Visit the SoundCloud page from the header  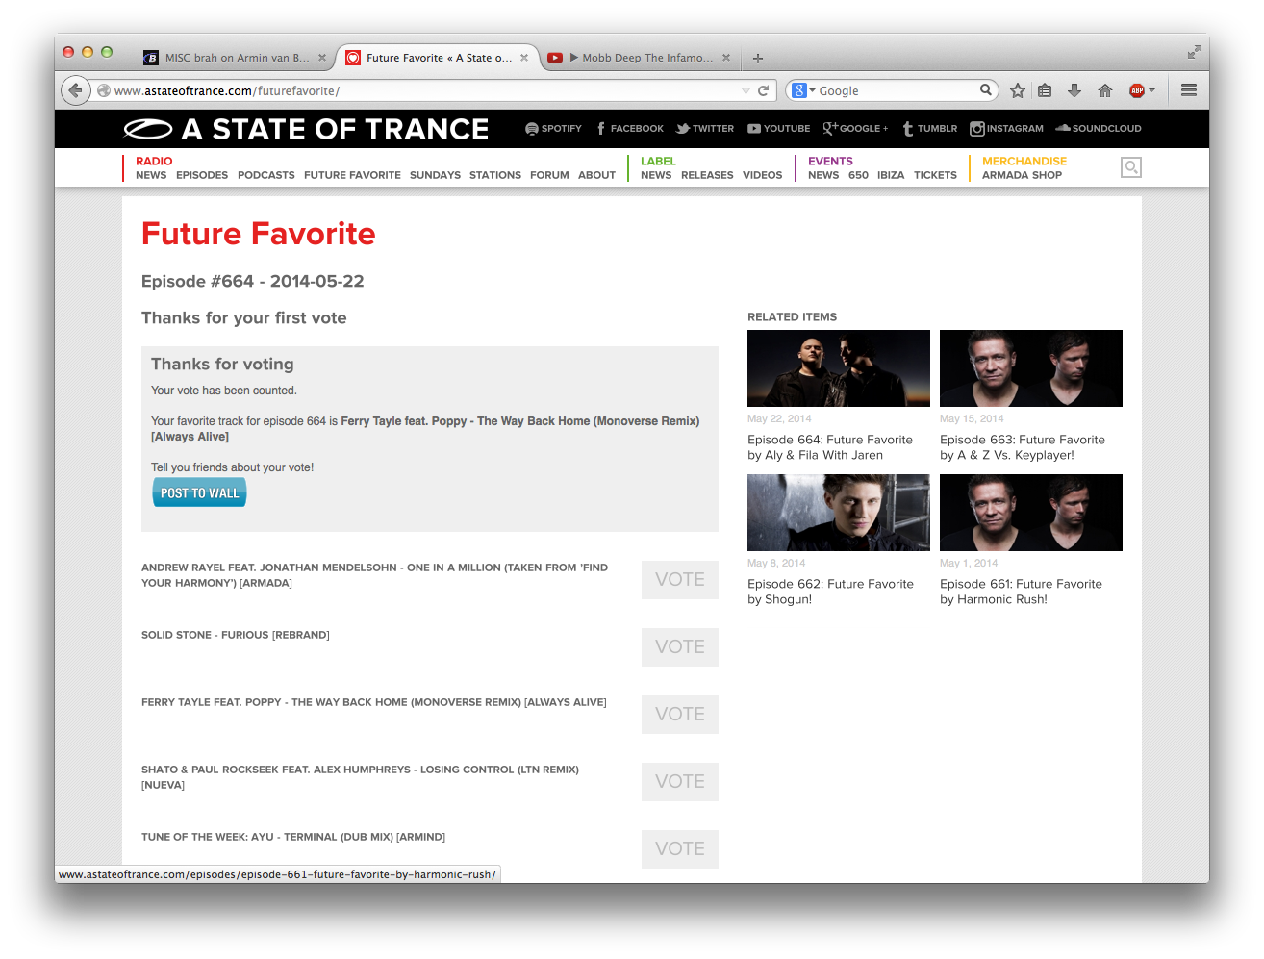(x=1099, y=128)
